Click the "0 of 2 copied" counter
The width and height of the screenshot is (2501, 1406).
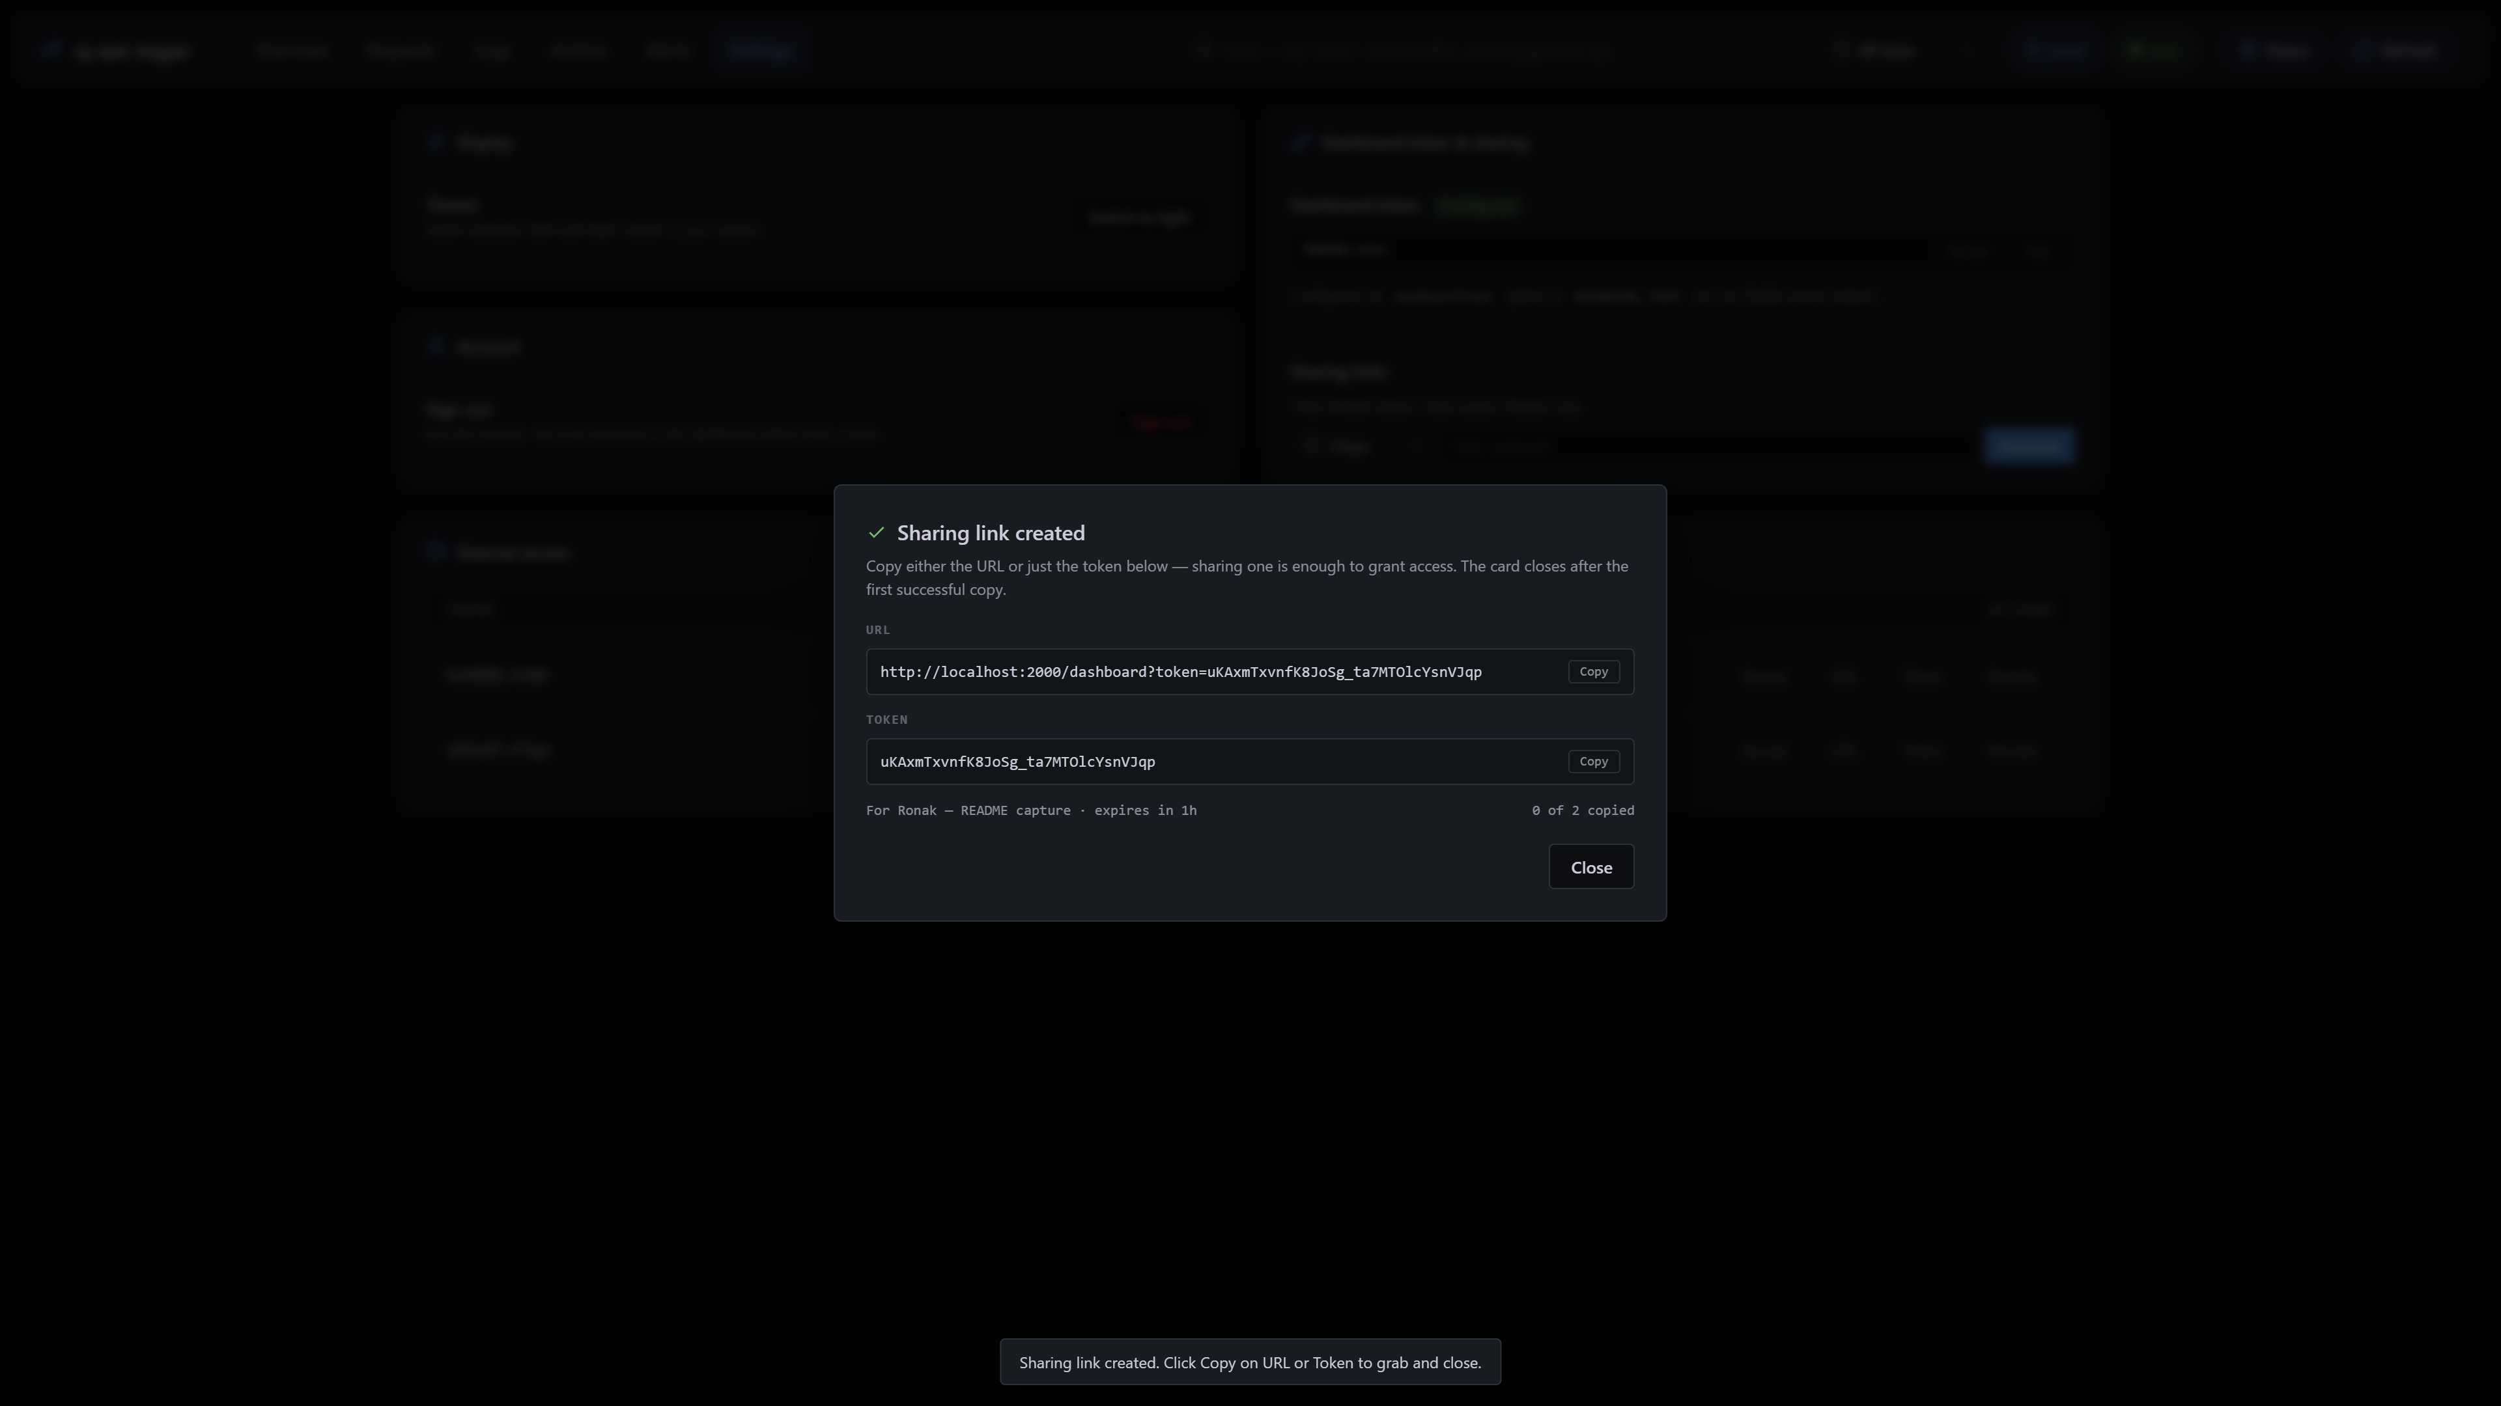pos(1583,810)
